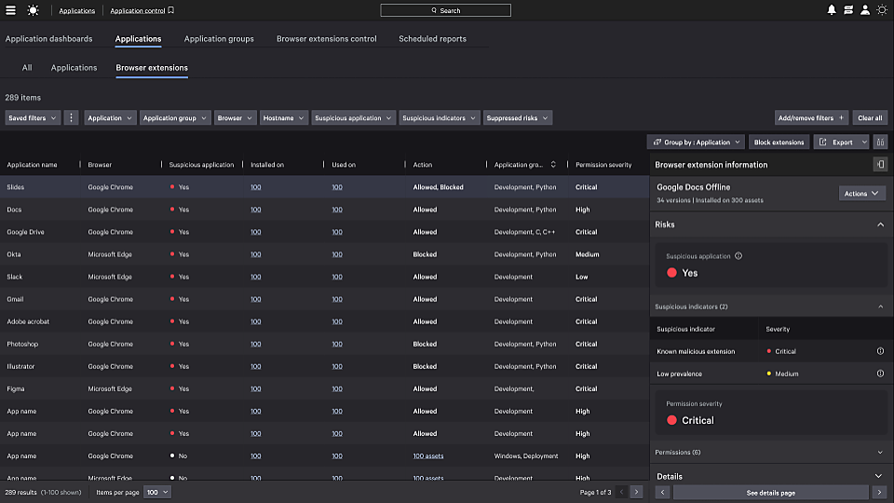Expand the Permissions (6) section
Image resolution: width=894 pixels, height=503 pixels.
[x=879, y=453]
